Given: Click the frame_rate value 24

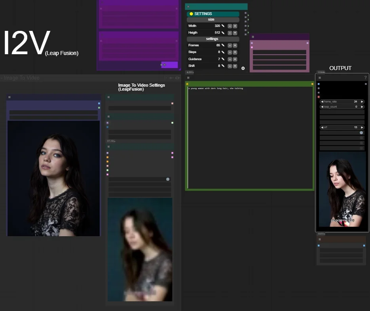Looking at the screenshot, I should coord(355,101).
